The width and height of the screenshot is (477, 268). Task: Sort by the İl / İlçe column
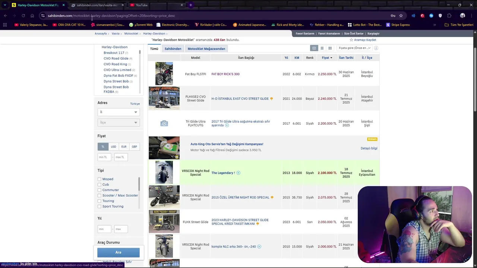click(367, 58)
